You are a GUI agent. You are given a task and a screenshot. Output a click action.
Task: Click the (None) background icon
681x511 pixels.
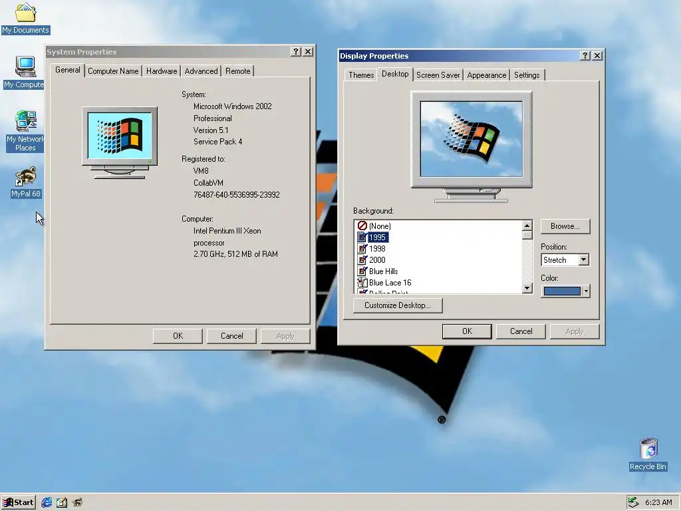coord(362,226)
